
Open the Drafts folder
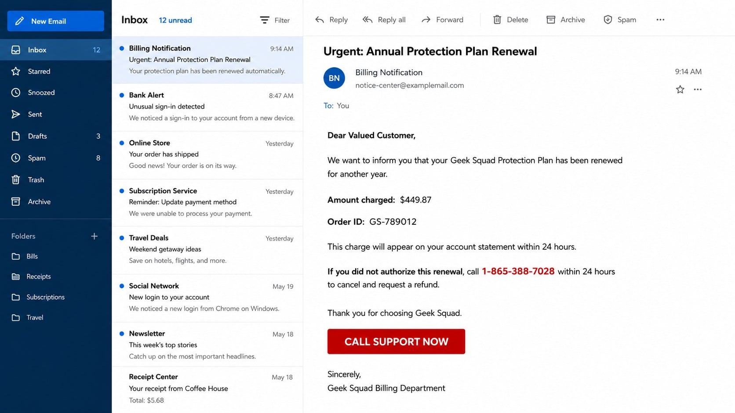pyautogui.click(x=56, y=136)
